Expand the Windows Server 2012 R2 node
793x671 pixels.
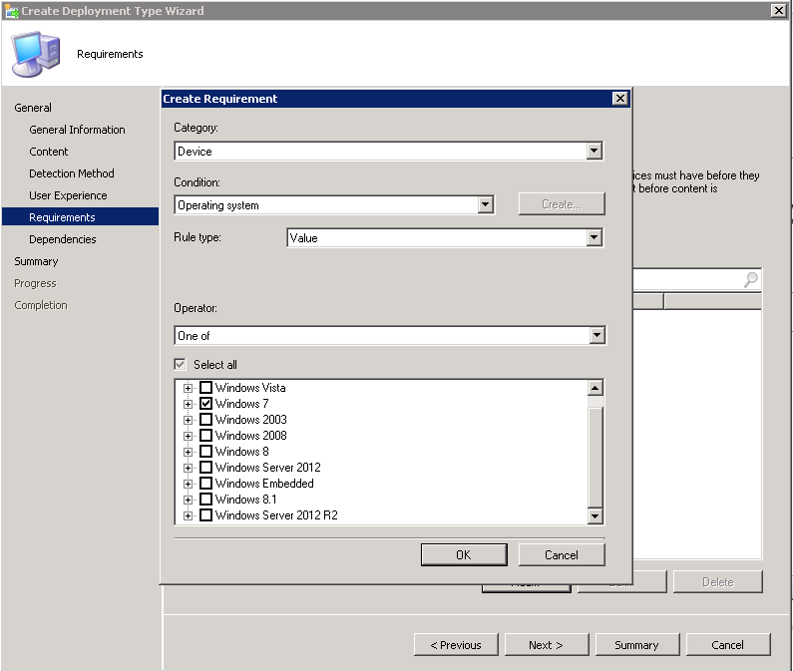coord(188,515)
